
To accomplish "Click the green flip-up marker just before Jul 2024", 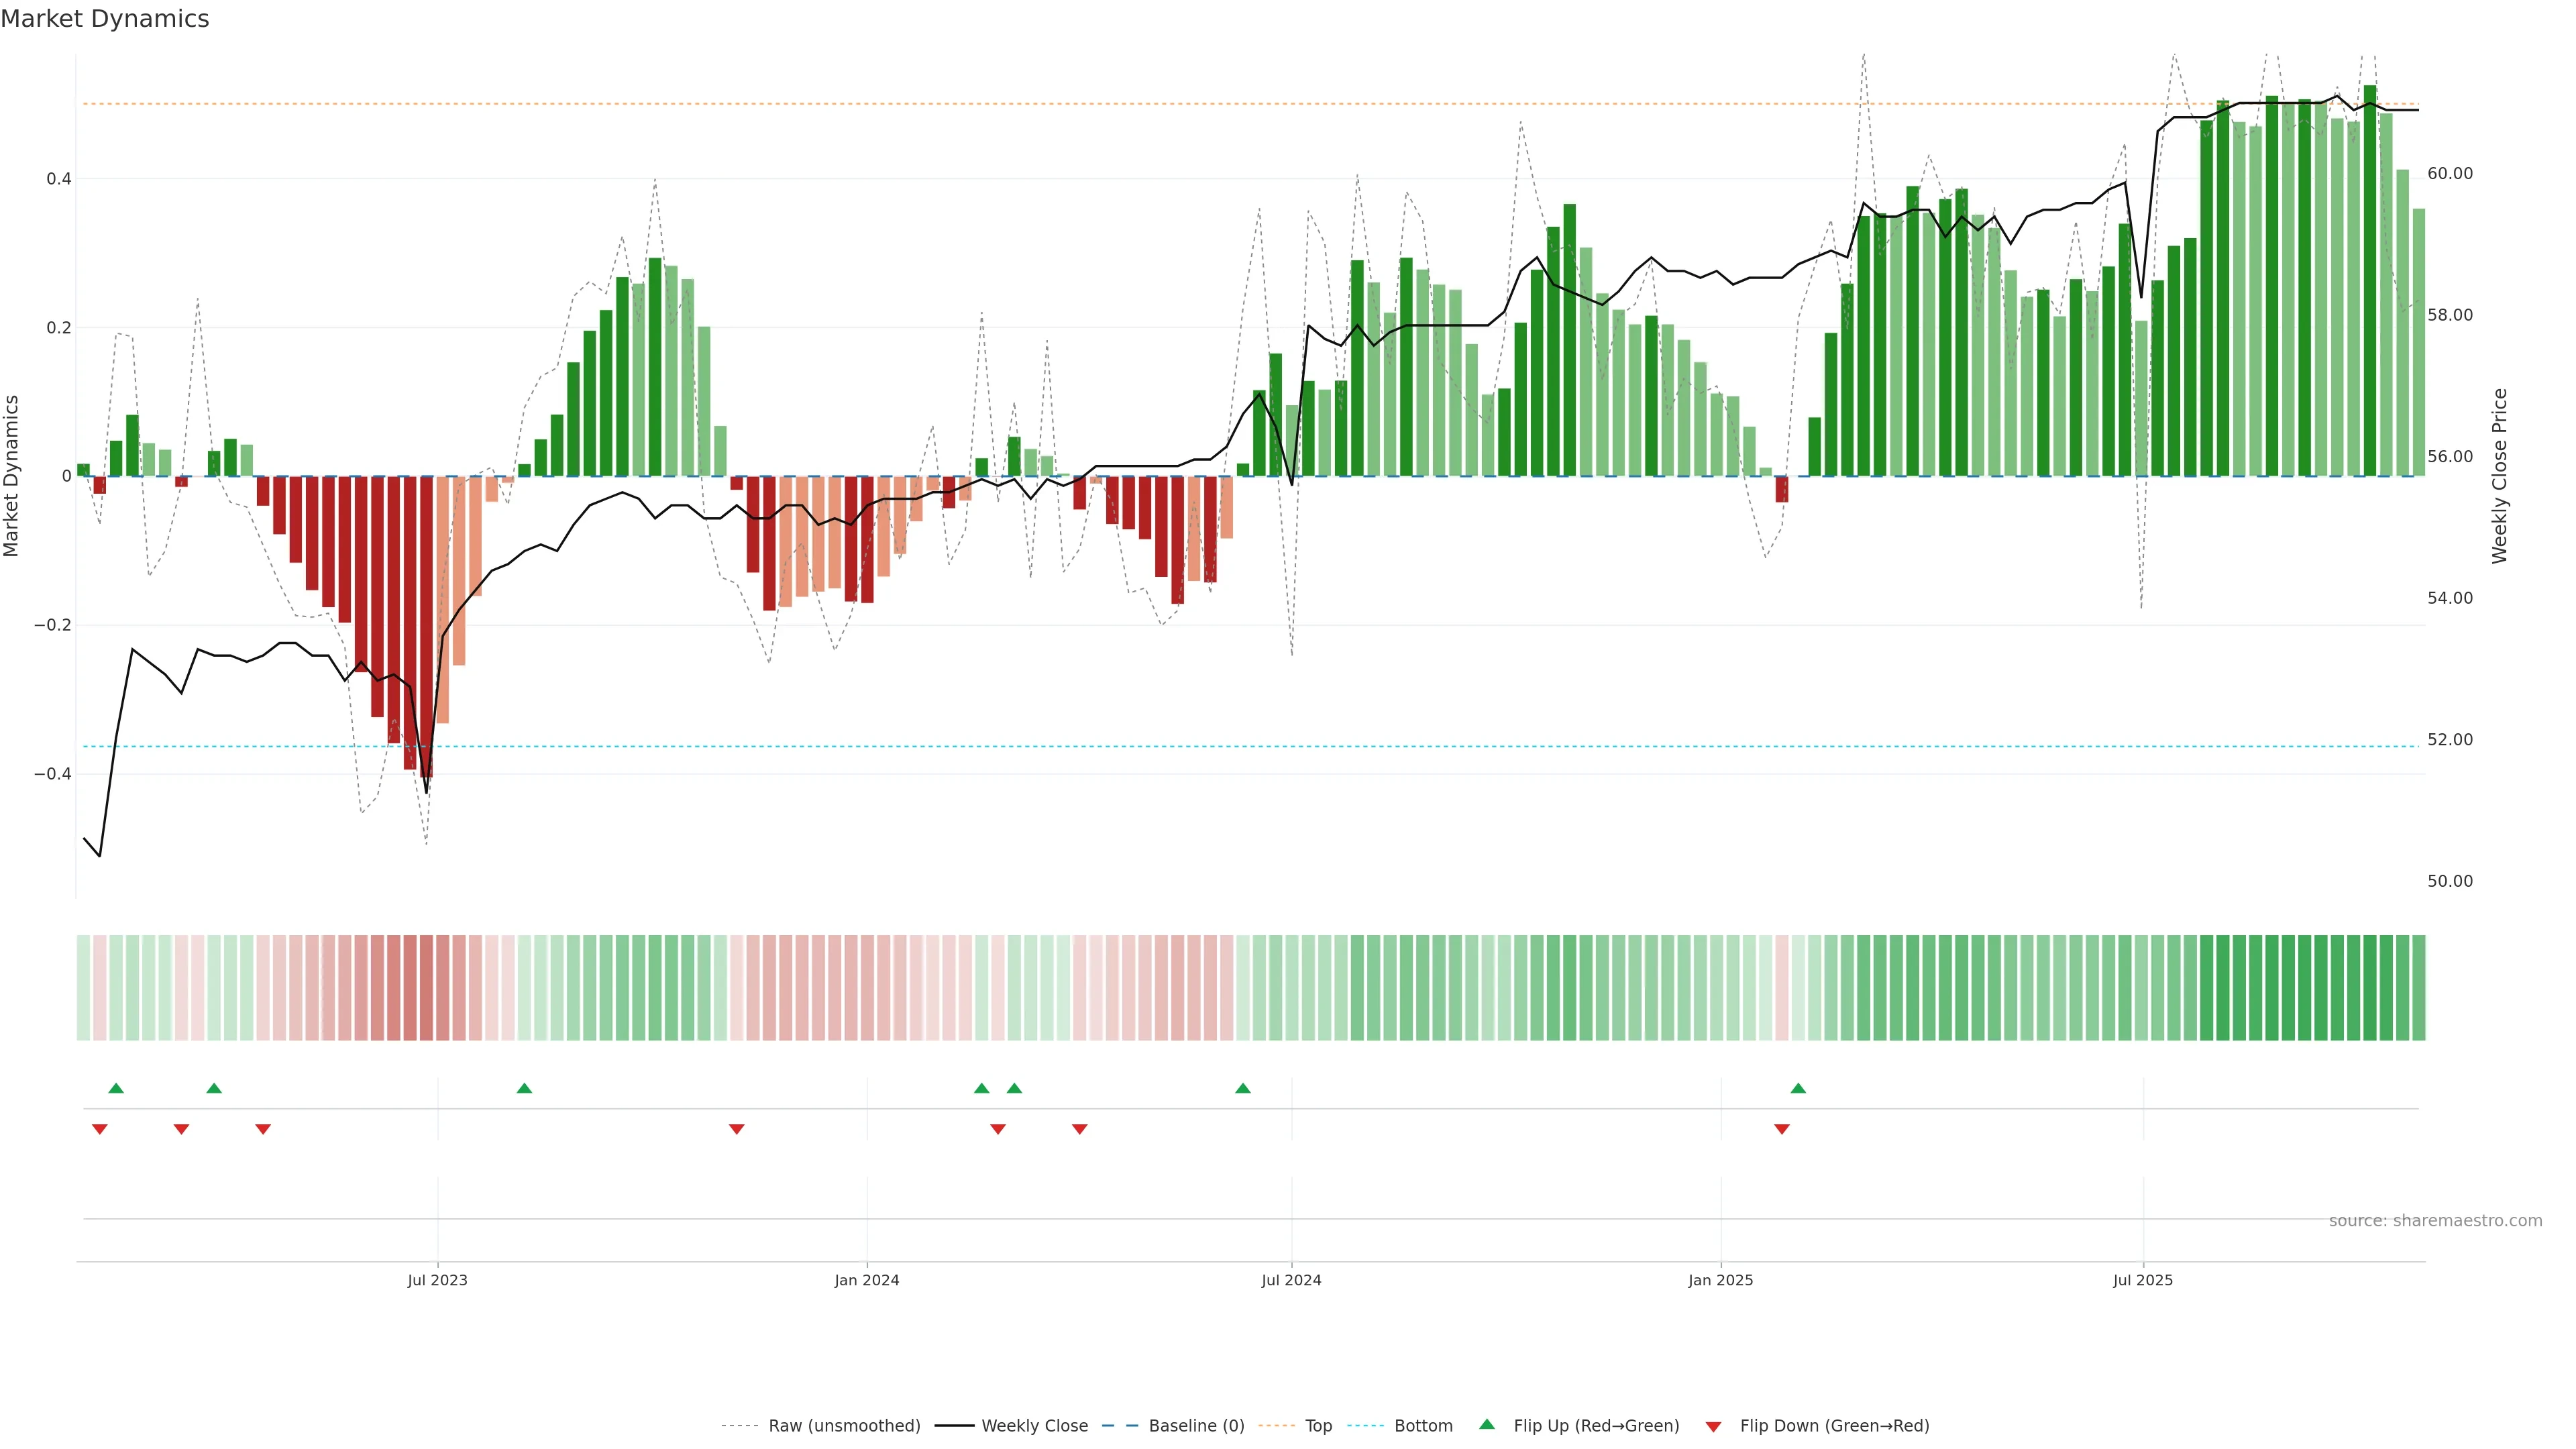I will [x=1243, y=1088].
